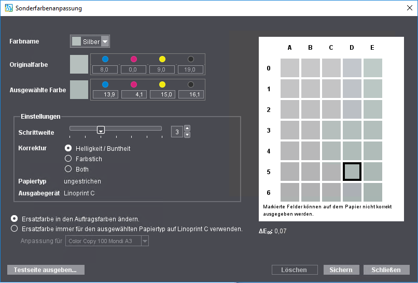Select color patch D0 in the grid
The width and height of the screenshot is (418, 283).
coord(352,68)
